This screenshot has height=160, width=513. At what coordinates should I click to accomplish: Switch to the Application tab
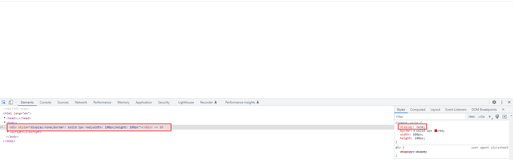pos(144,102)
